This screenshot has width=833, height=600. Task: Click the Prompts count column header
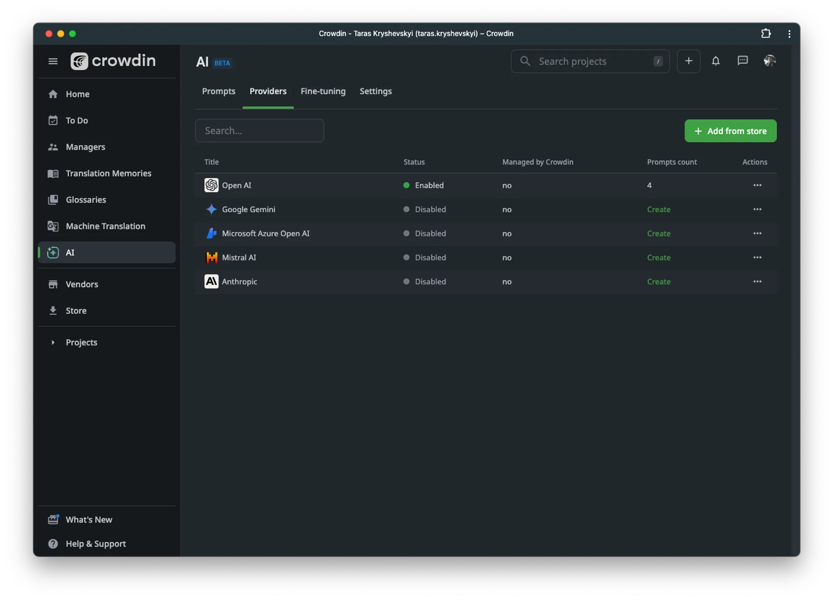672,162
